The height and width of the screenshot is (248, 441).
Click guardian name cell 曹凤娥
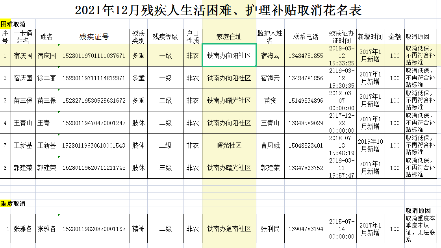click(270, 145)
